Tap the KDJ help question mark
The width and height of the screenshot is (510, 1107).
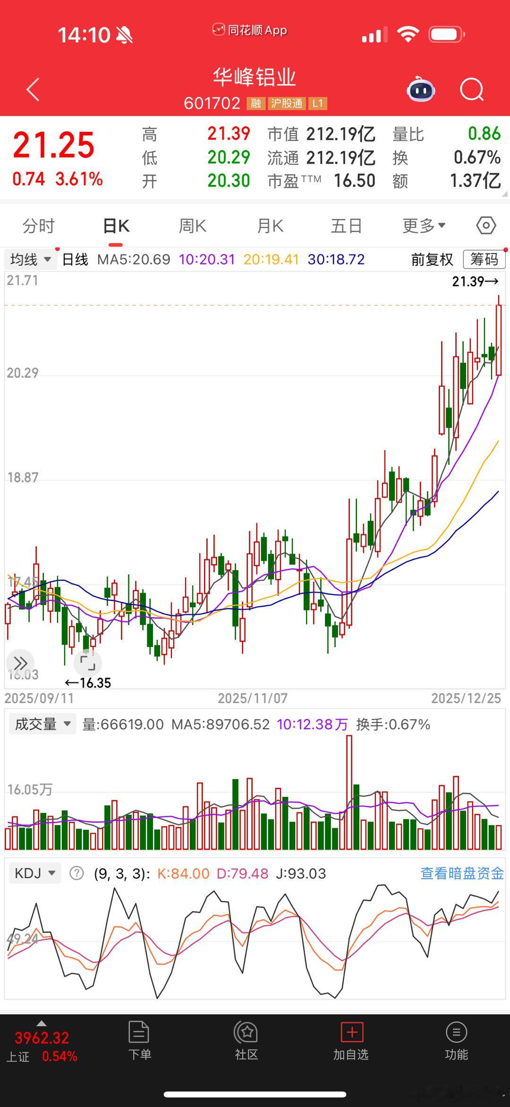point(76,873)
